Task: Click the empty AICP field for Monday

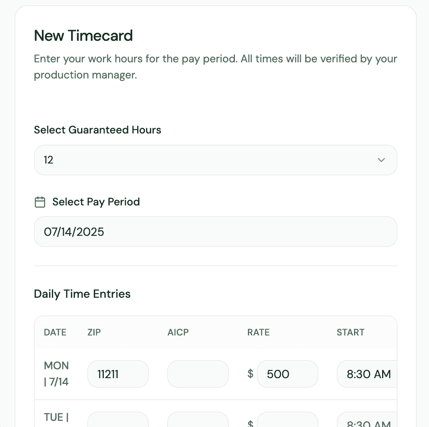Action: point(198,374)
